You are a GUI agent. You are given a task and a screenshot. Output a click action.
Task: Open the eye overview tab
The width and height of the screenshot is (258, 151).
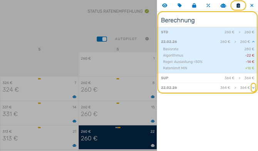tap(165, 5)
